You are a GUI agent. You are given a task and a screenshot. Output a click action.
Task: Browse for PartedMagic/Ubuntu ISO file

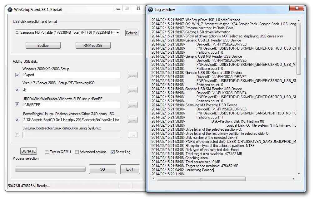tap(132, 120)
